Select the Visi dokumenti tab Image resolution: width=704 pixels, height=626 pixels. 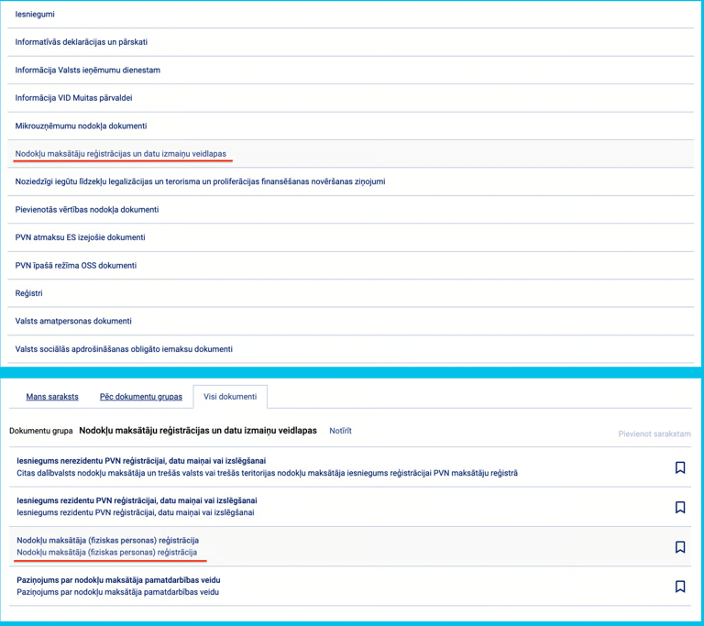(x=230, y=397)
